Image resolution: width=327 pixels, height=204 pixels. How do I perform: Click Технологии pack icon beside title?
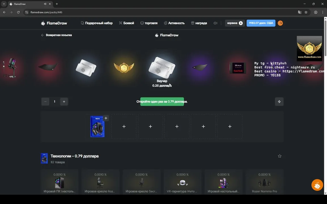pyautogui.click(x=44, y=159)
